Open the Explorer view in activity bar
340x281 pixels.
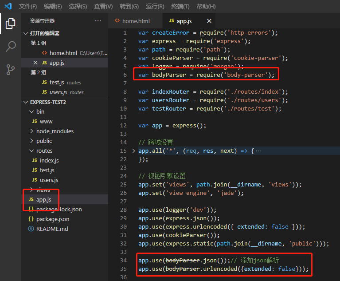(10, 23)
